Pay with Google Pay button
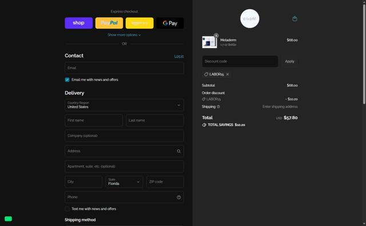 pos(170,23)
